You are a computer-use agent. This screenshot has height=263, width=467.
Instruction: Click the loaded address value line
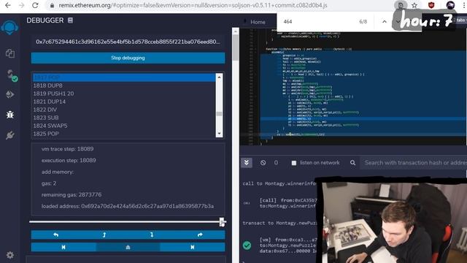click(128, 206)
